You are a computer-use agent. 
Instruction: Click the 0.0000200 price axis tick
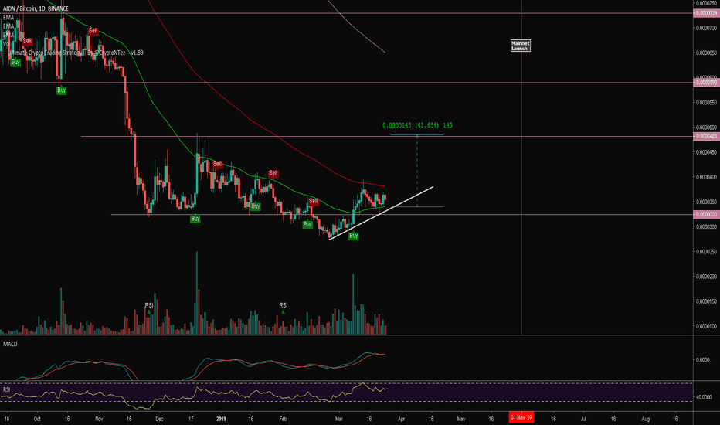(706, 277)
